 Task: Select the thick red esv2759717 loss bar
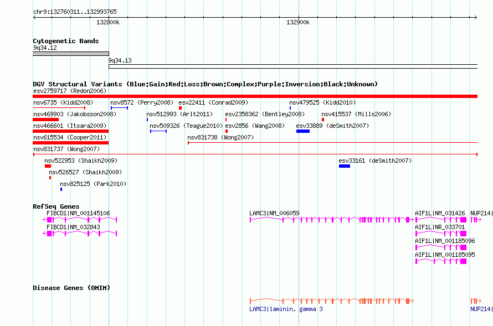click(255, 96)
